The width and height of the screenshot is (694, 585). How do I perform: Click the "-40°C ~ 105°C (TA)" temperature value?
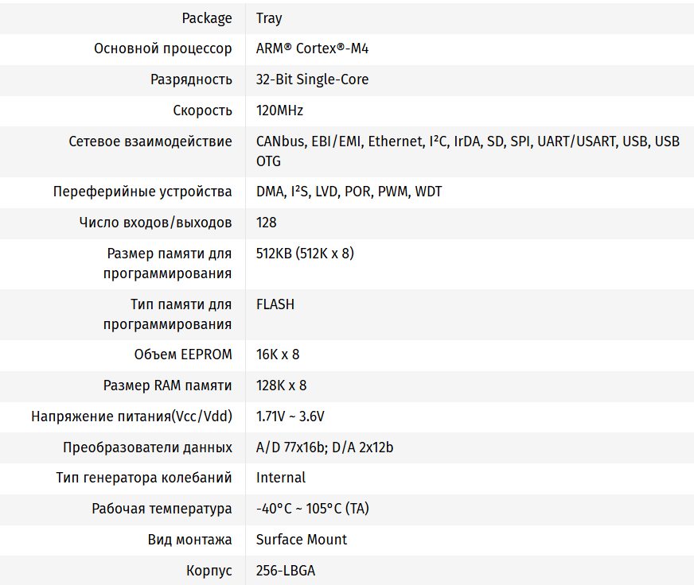click(313, 509)
